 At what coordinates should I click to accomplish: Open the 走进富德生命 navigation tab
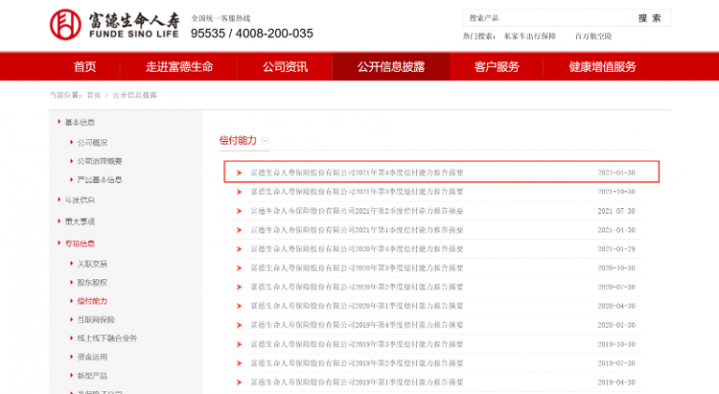pos(179,67)
